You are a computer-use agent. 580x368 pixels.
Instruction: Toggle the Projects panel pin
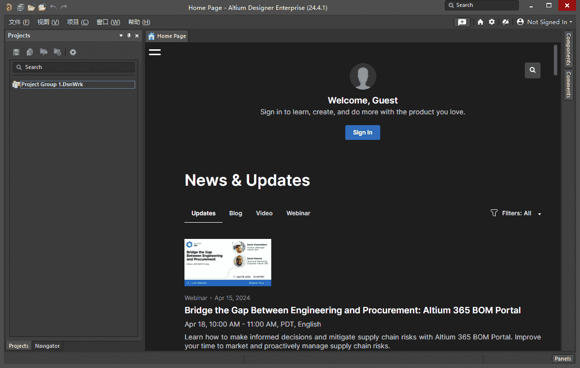129,36
